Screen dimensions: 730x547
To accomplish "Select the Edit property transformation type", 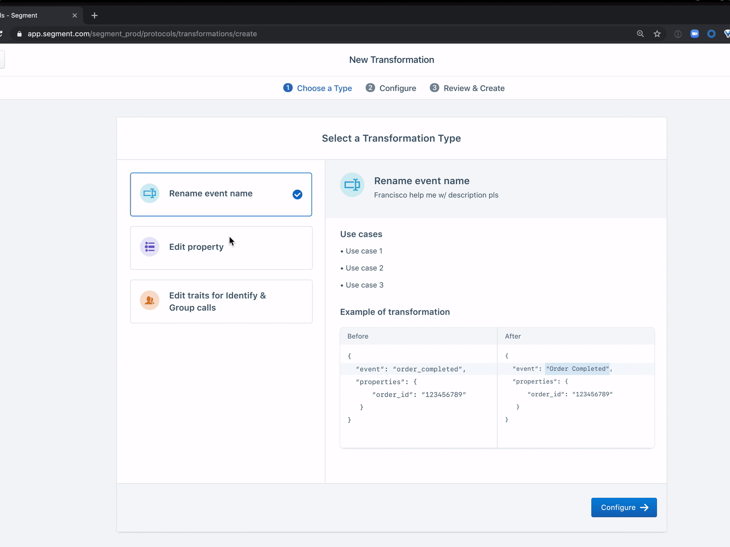I will [x=221, y=247].
